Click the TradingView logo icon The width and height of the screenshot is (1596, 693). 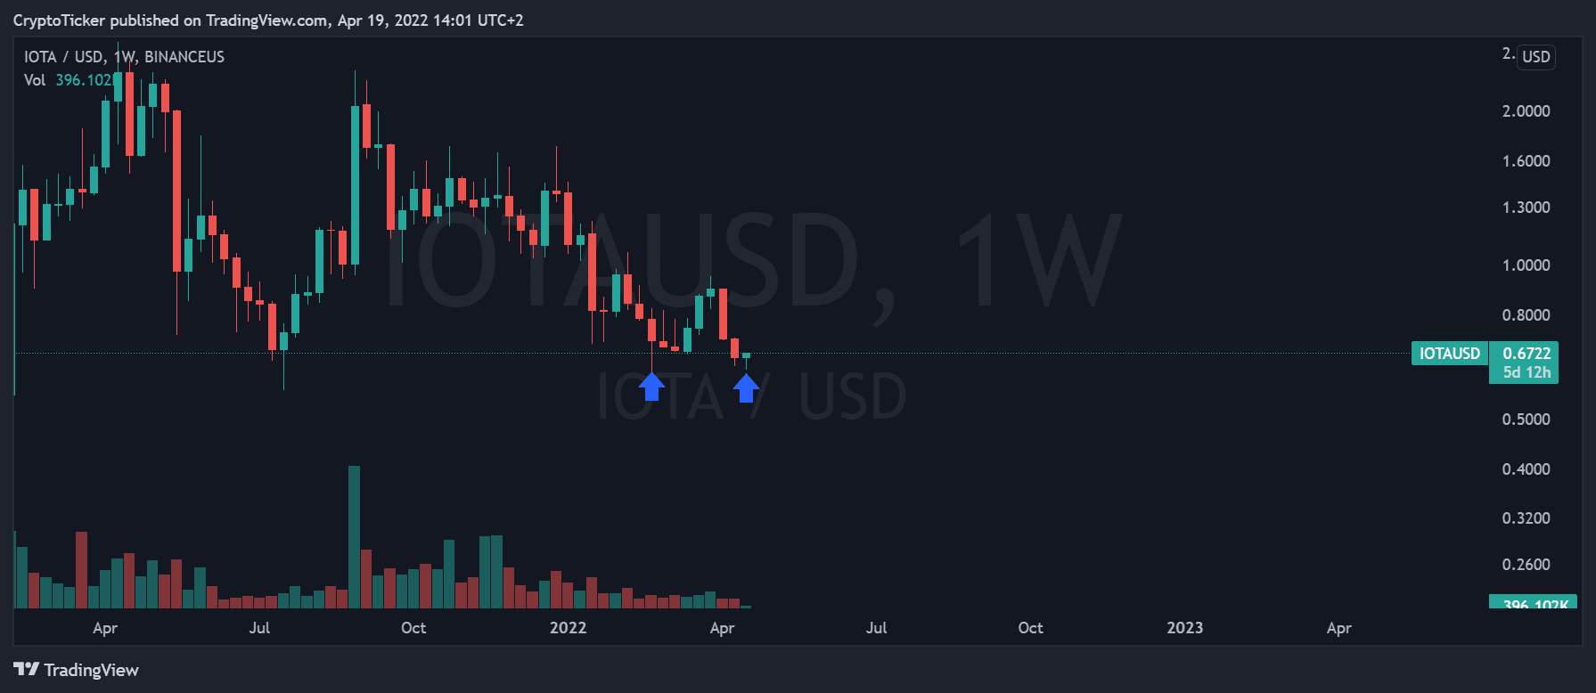(x=26, y=669)
